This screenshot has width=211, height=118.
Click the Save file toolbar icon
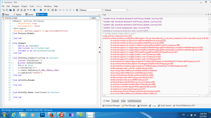coord(11,10)
